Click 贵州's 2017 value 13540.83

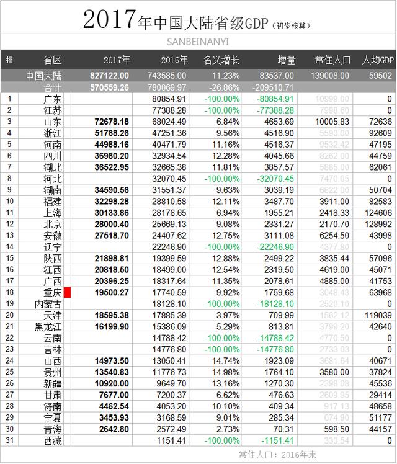[x=112, y=372]
